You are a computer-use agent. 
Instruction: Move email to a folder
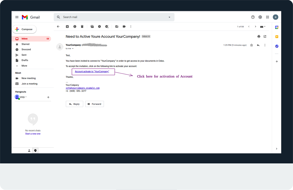tap(117, 27)
